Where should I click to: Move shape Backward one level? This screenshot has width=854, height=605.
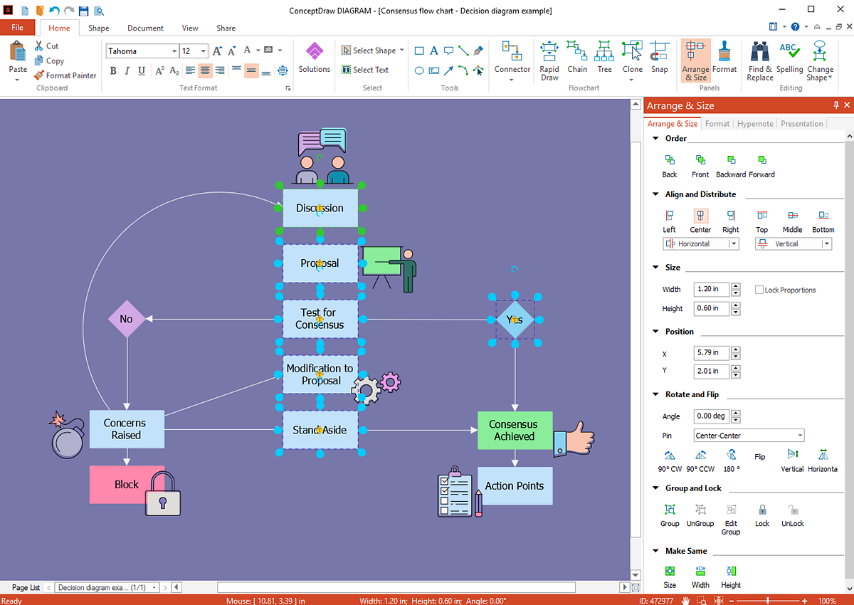[x=731, y=167]
